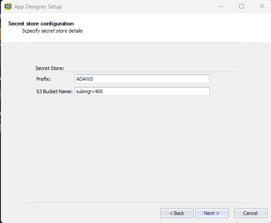The image size is (271, 223).
Task: Place cursor in the submgrv400 bucket text
Action: tap(89, 91)
